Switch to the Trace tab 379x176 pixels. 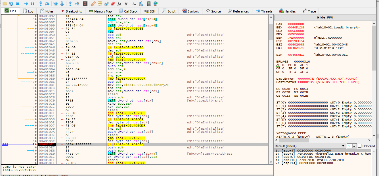[x=309, y=11]
